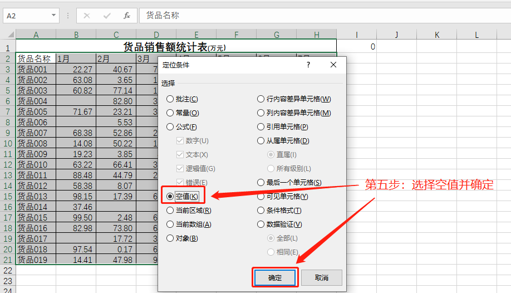The width and height of the screenshot is (511, 293).
Task: Expand the Name Box dropdown arrow
Action: click(54, 16)
